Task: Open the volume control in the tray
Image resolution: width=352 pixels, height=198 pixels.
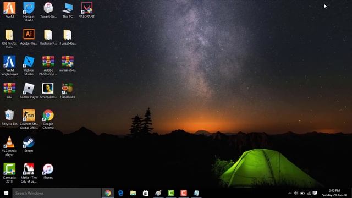Action: click(x=296, y=193)
